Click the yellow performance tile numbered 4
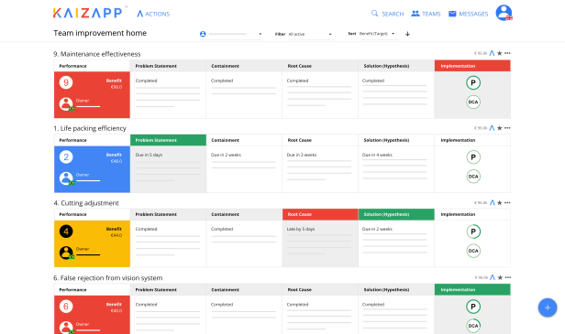 92,243
